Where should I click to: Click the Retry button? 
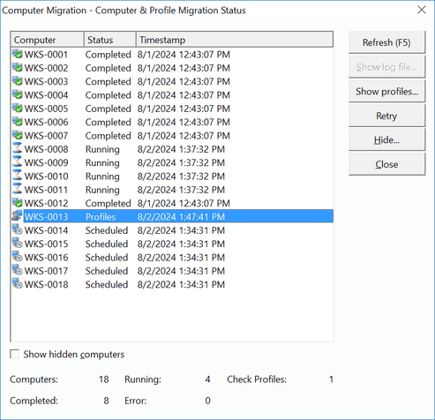386,116
